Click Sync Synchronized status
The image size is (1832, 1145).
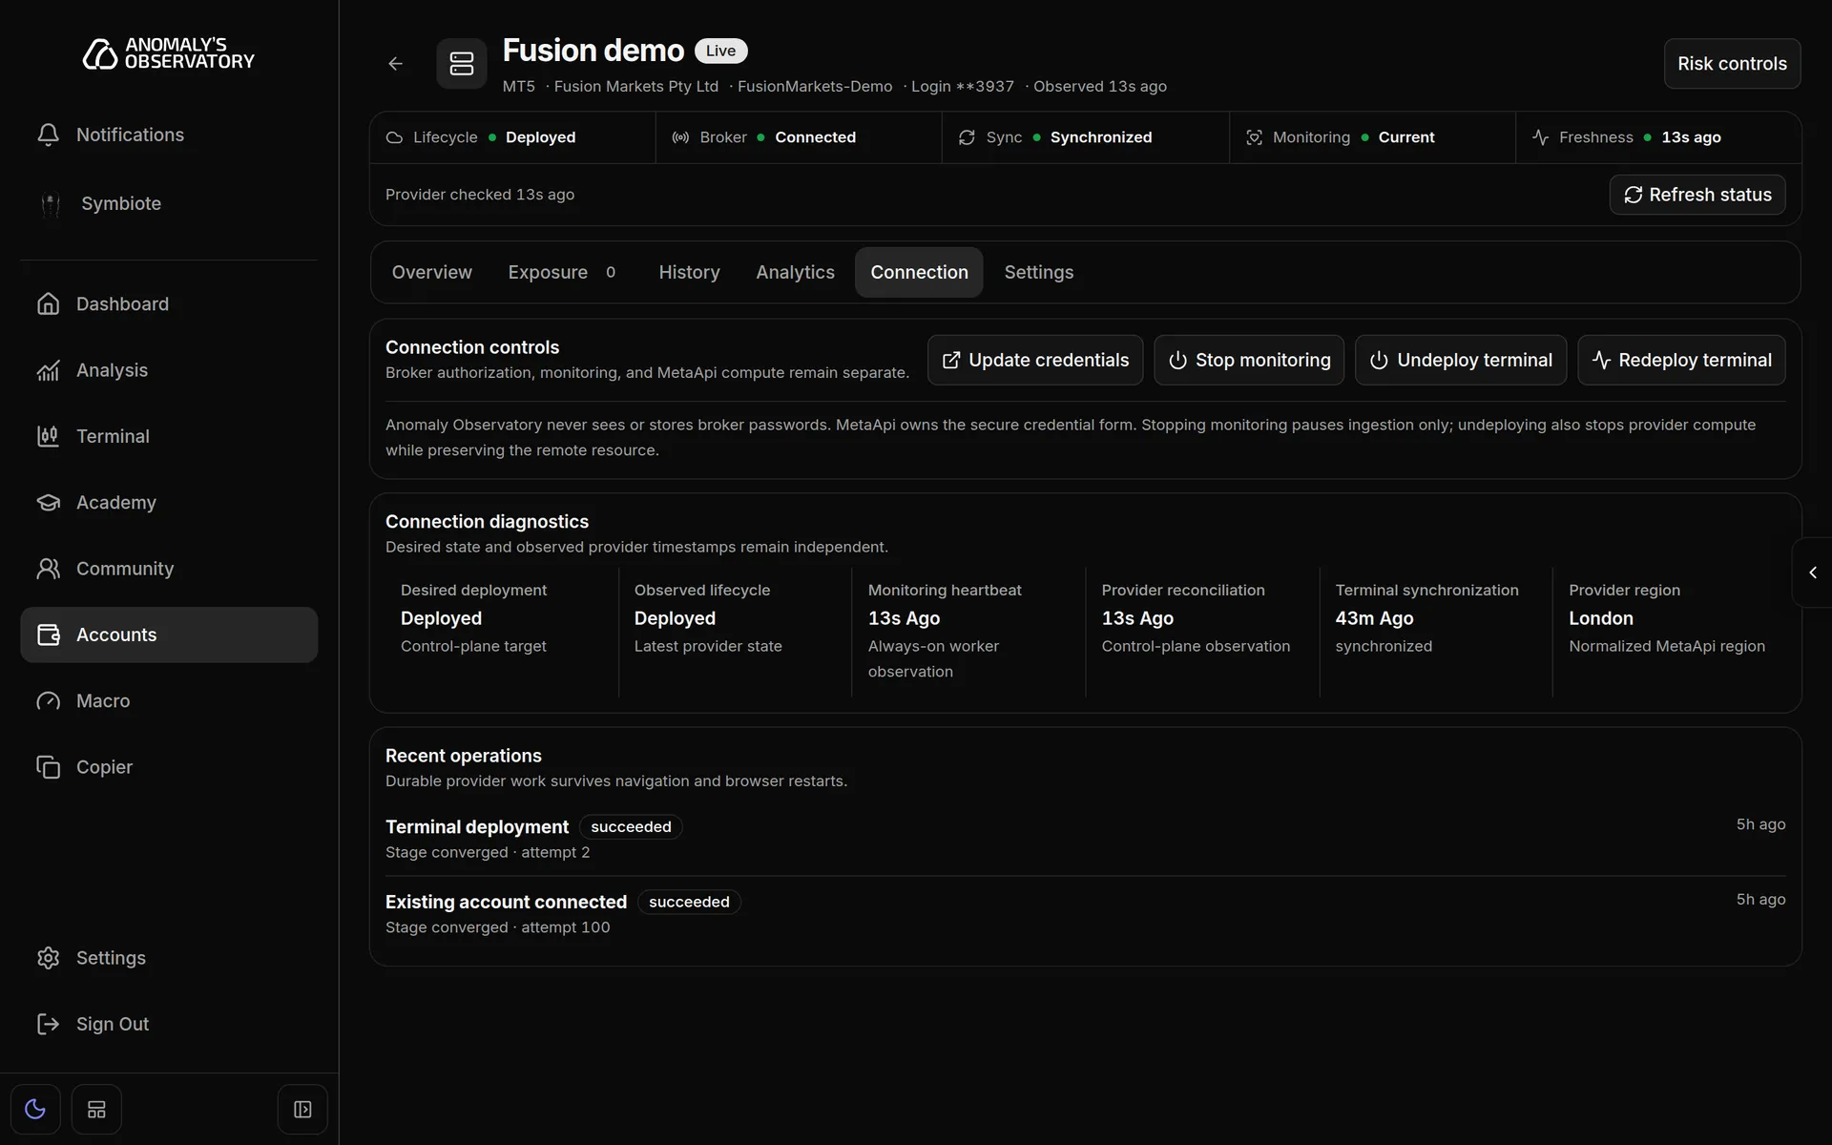pyautogui.click(x=1085, y=137)
